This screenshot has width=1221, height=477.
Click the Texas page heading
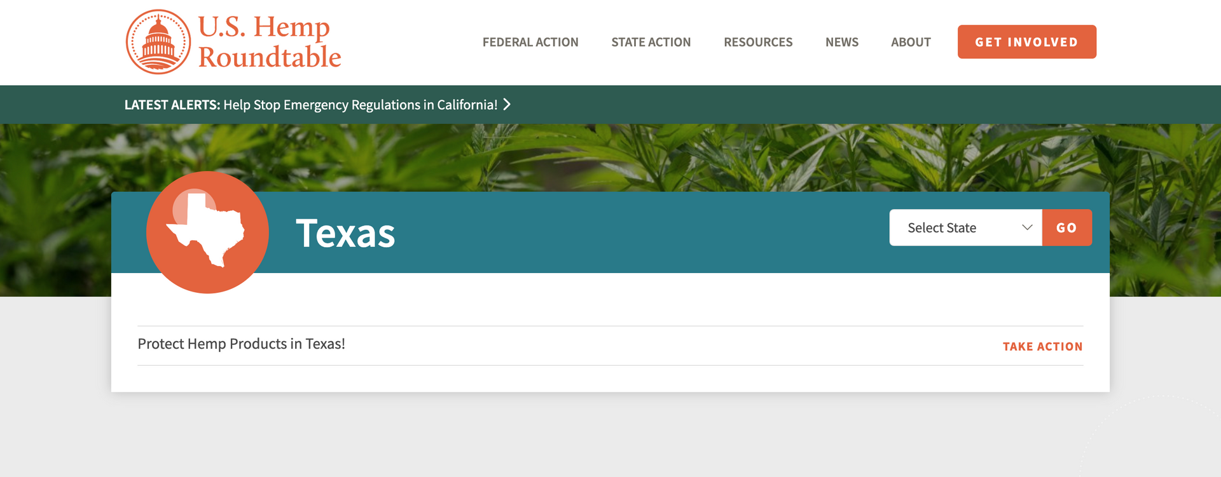(345, 232)
